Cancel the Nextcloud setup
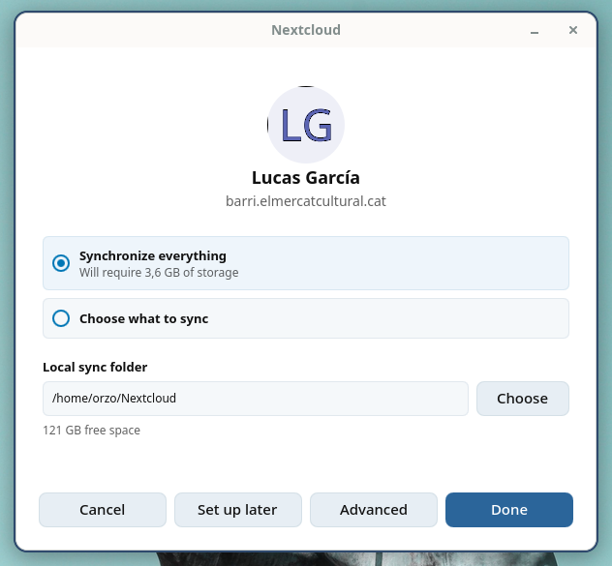The image size is (612, 566). click(x=103, y=510)
